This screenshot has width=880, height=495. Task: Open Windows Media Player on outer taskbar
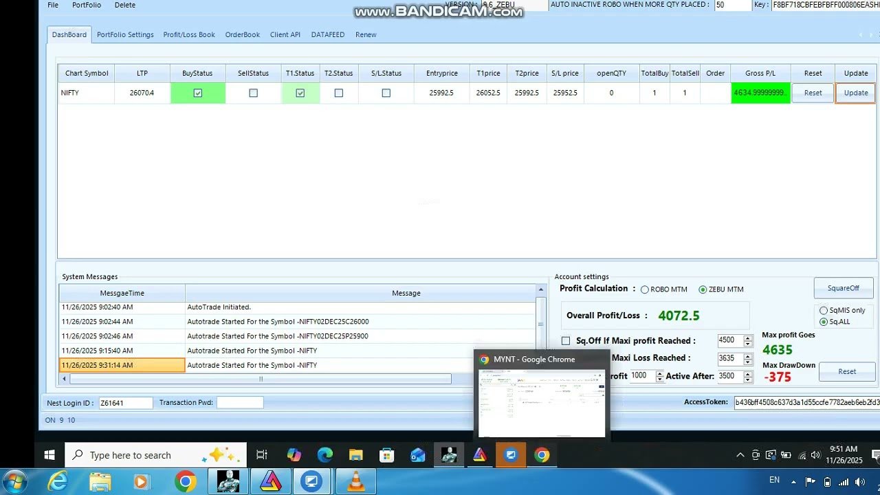point(142,482)
